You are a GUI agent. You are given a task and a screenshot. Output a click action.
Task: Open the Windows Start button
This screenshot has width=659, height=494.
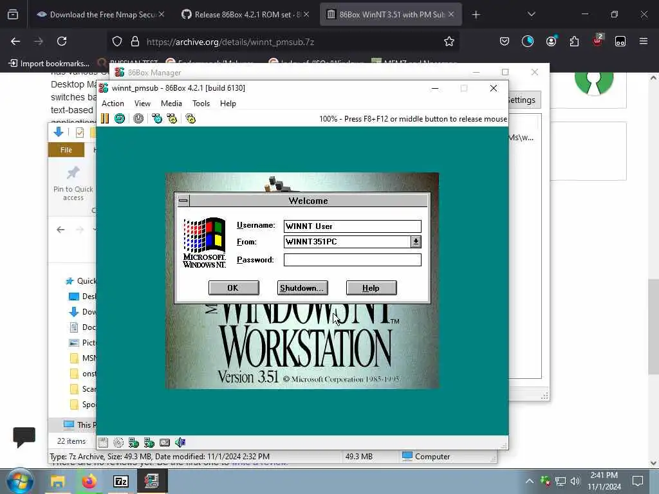tap(20, 481)
